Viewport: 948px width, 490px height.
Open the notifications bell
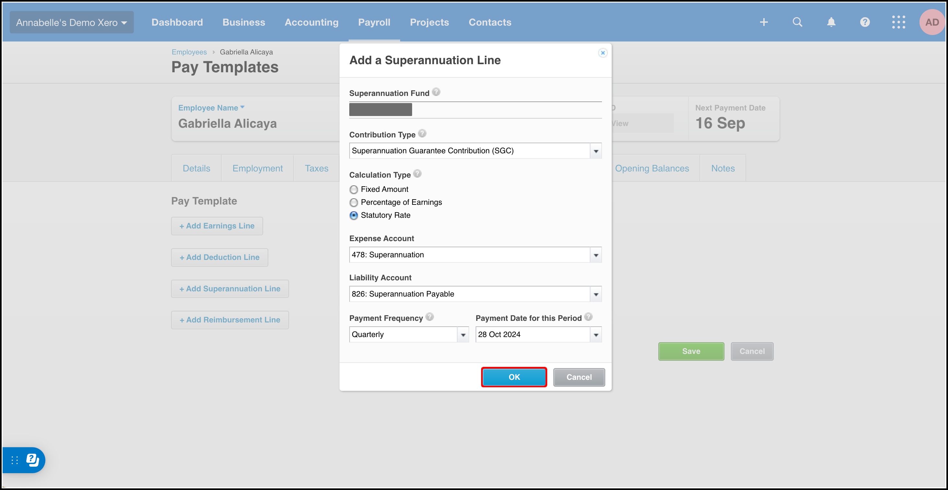(x=831, y=22)
